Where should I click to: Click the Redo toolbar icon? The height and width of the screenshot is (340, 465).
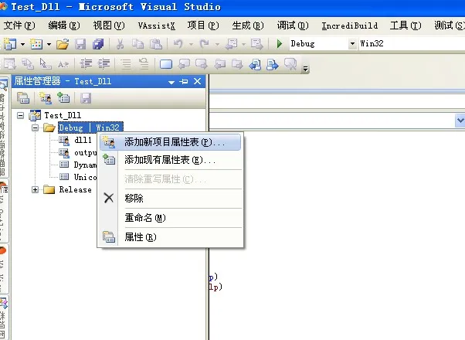tap(204, 44)
